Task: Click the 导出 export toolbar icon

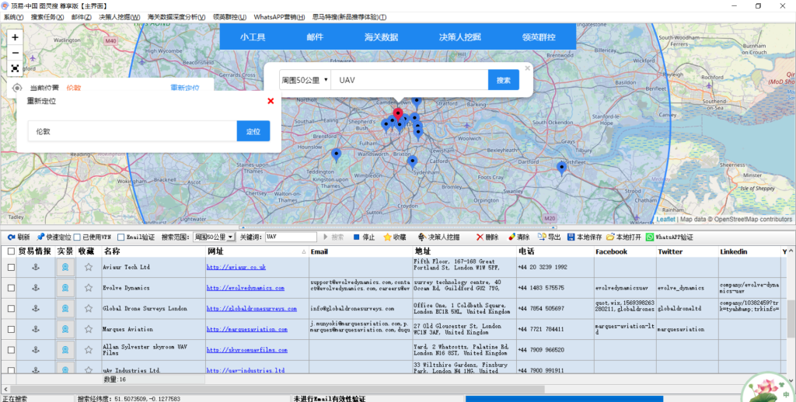Action: pyautogui.click(x=550, y=237)
